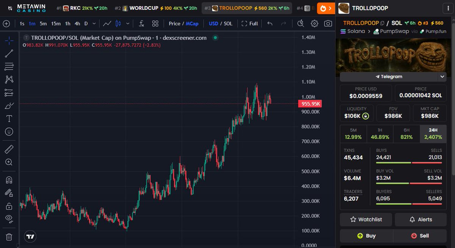Show values in SOL
Viewport: 455px width, 248px height.
point(228,23)
